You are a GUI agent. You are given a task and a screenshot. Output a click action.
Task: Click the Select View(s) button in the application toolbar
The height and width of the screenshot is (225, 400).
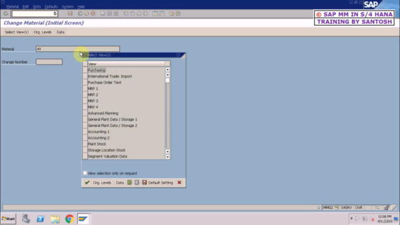coord(17,32)
